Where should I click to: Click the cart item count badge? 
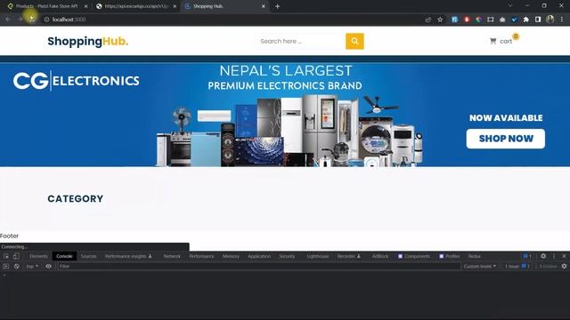pos(516,36)
